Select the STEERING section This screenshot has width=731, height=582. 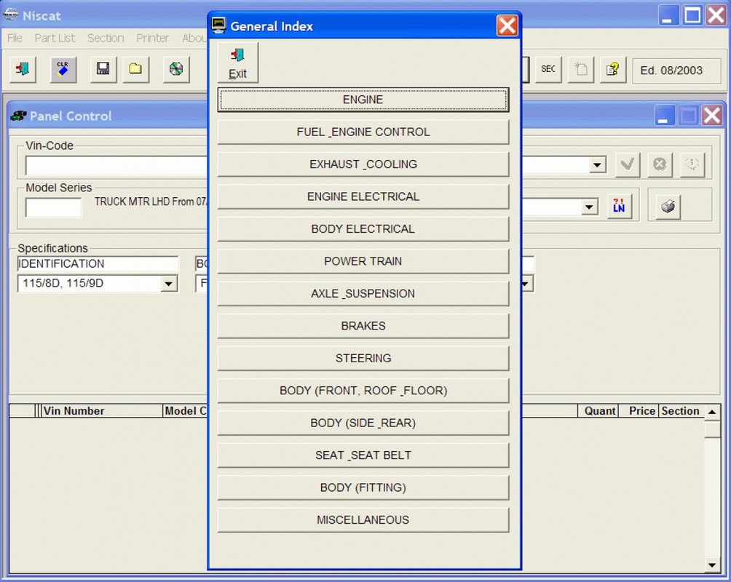pyautogui.click(x=363, y=359)
